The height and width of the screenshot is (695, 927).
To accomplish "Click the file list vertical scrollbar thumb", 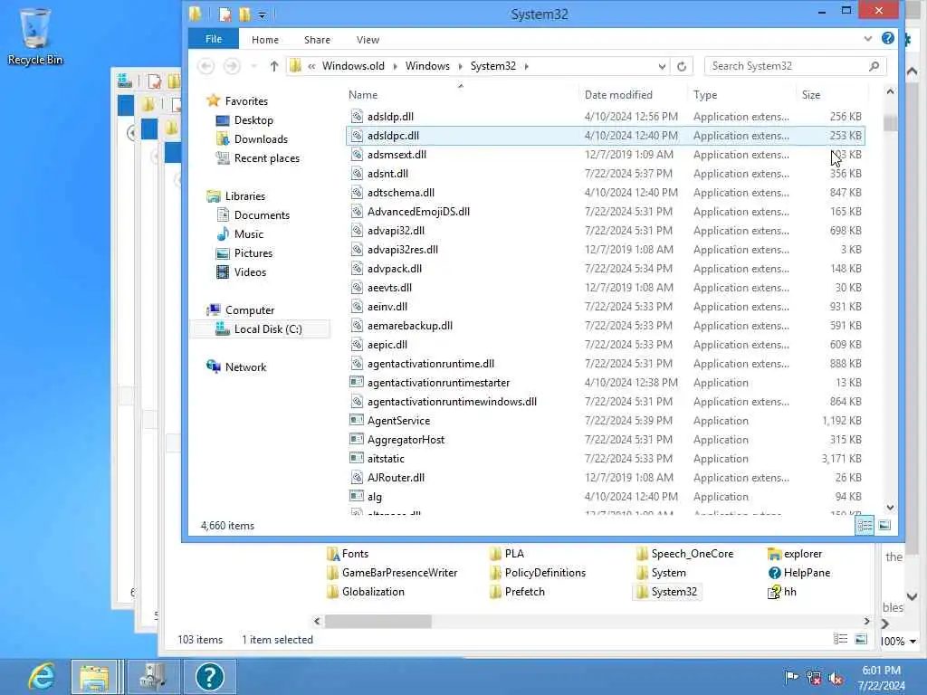I will click(x=891, y=123).
